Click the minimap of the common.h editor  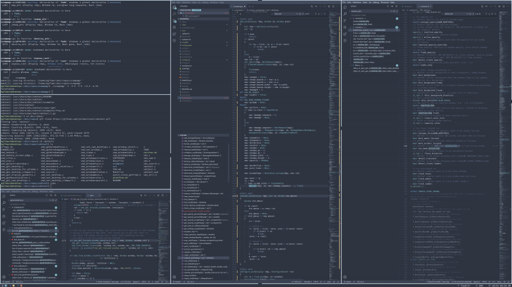coord(502,75)
